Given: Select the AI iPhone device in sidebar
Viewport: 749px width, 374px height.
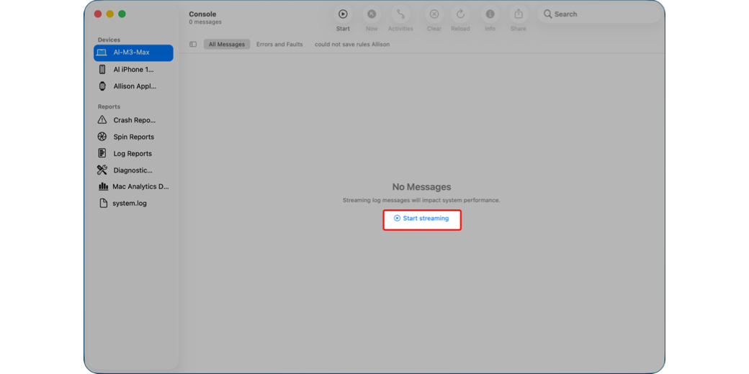Looking at the screenshot, I should pos(133,70).
